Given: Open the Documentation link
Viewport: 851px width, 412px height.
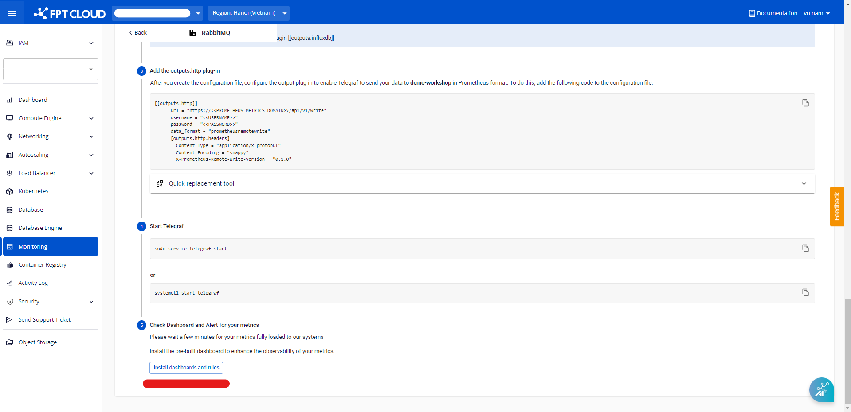Looking at the screenshot, I should [x=773, y=13].
